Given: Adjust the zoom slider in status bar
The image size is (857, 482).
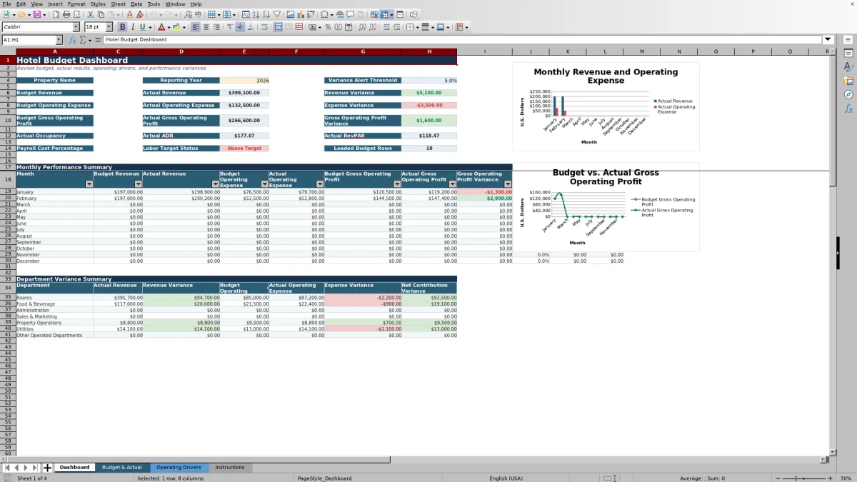Looking at the screenshot, I should point(804,478).
